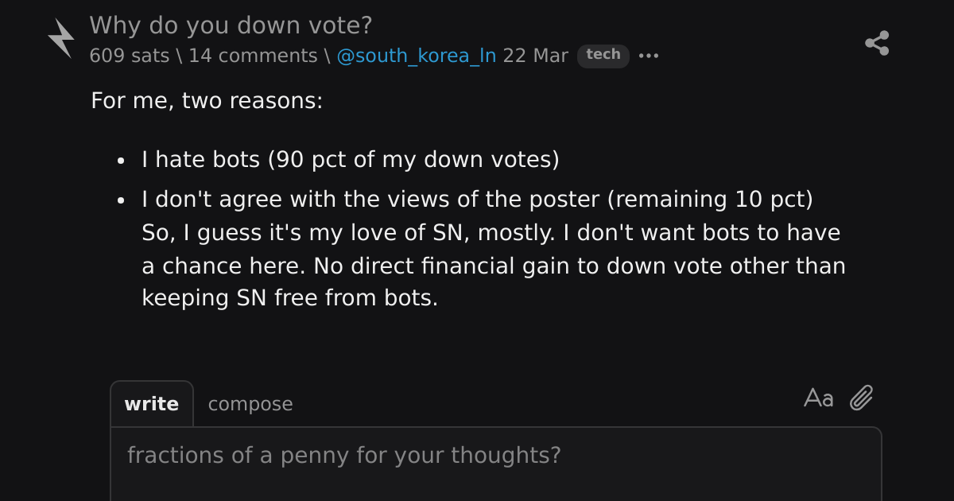Zap the post with the lightning bolt
This screenshot has height=501, width=954.
coord(60,38)
